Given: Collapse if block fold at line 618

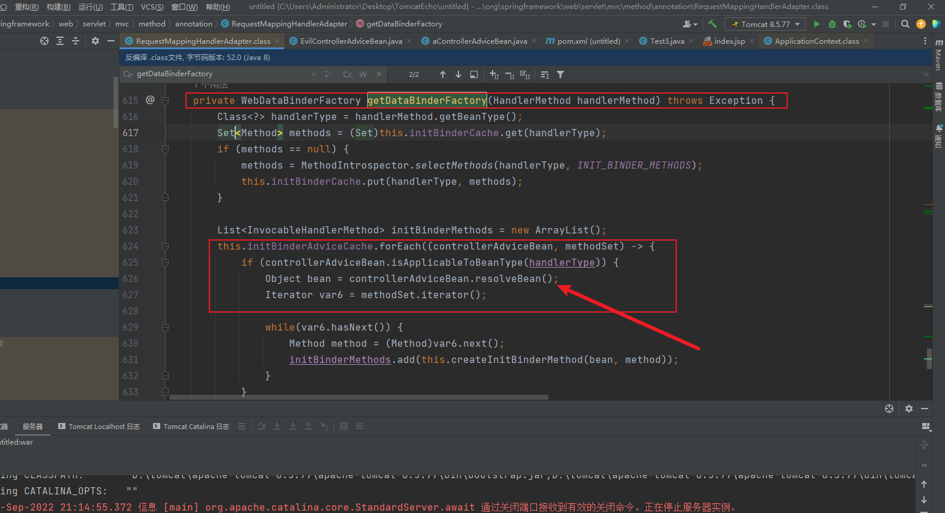Looking at the screenshot, I should (x=165, y=149).
